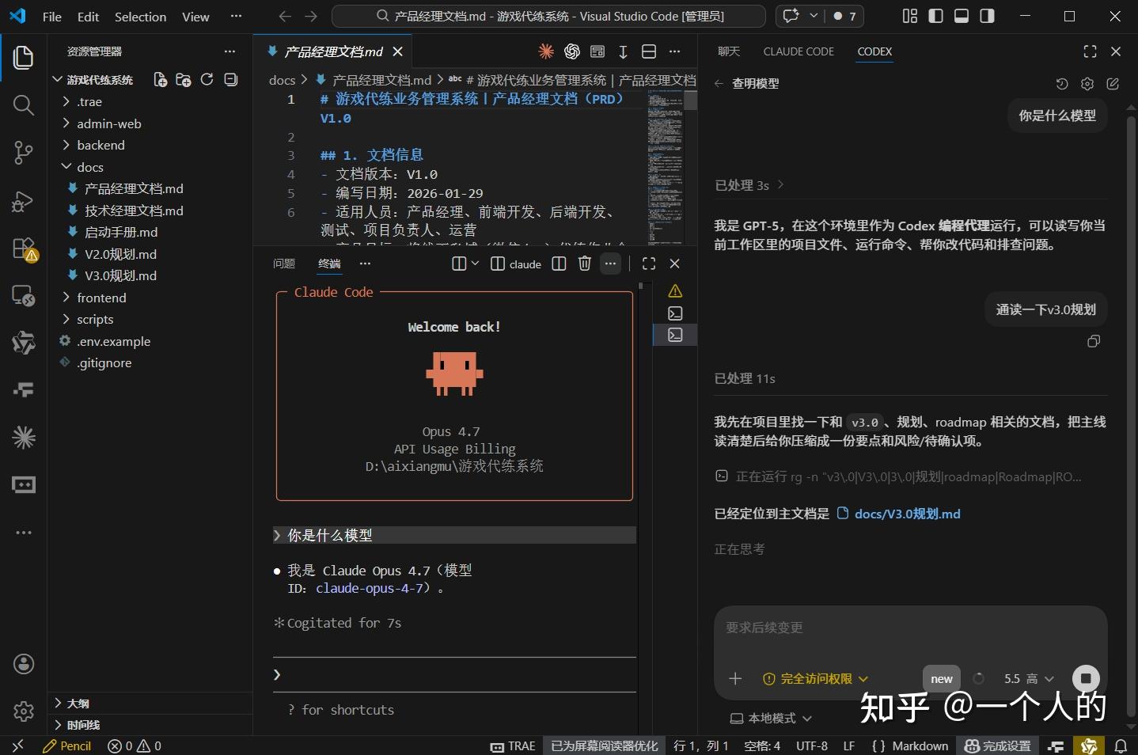The height and width of the screenshot is (755, 1138).
Task: Create new folder in explorer header
Action: 184,80
